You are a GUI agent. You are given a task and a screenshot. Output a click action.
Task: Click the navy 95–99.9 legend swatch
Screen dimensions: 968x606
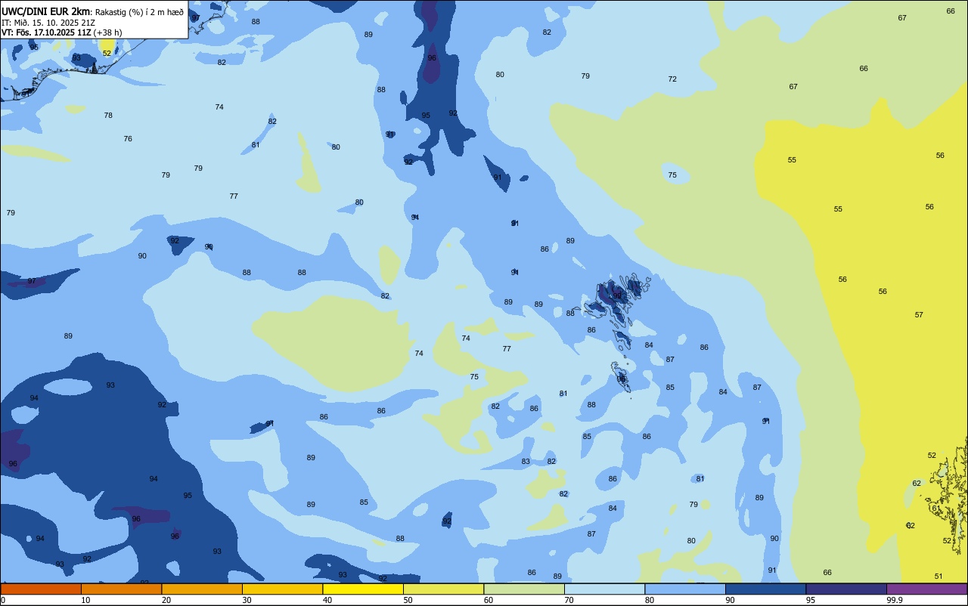(846, 589)
